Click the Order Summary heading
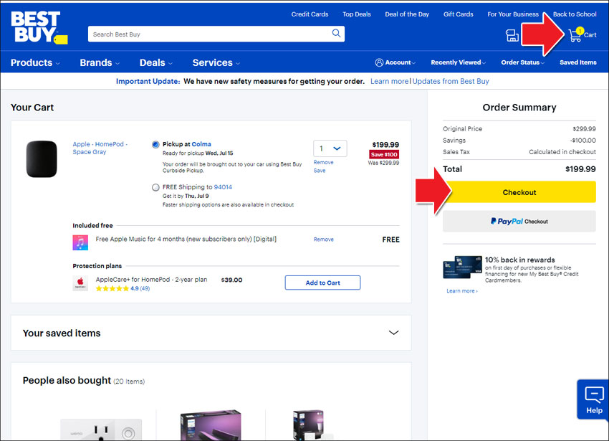The width and height of the screenshot is (609, 441). click(519, 108)
